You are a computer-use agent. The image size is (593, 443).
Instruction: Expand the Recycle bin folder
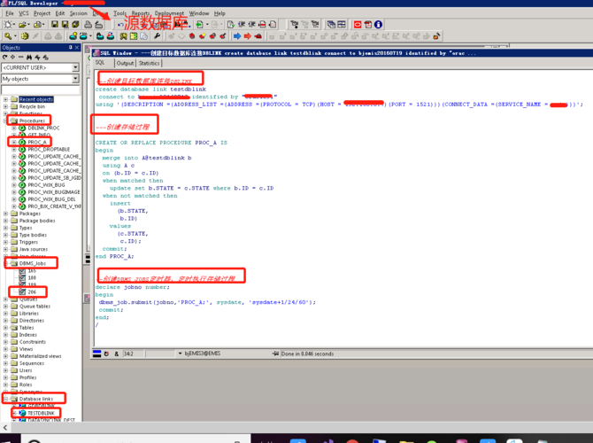(5, 107)
